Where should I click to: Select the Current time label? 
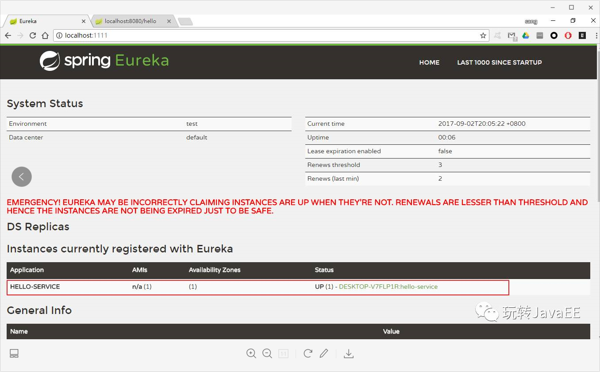coord(326,124)
